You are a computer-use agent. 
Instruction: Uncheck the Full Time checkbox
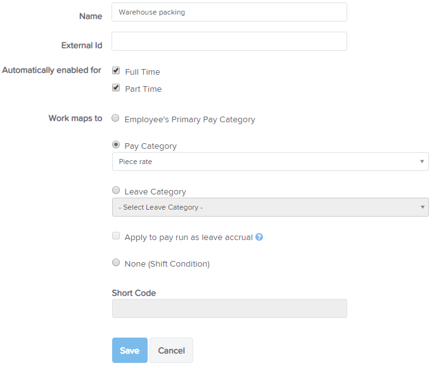tap(116, 70)
